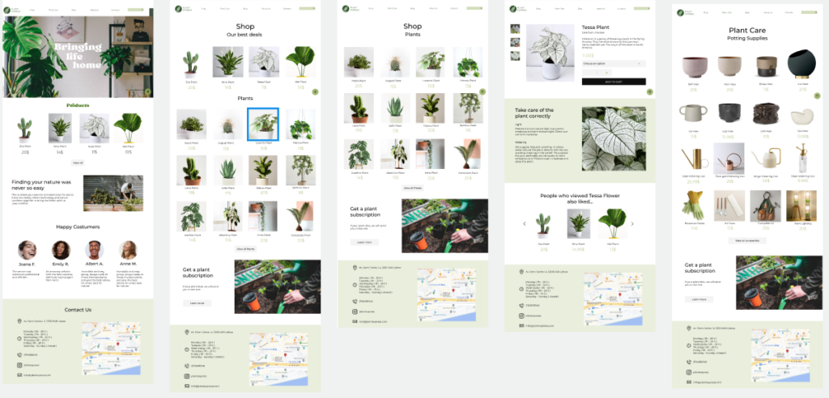Click the green round floating button on the Tessa Plant page
This screenshot has height=398, width=829.
(649, 92)
